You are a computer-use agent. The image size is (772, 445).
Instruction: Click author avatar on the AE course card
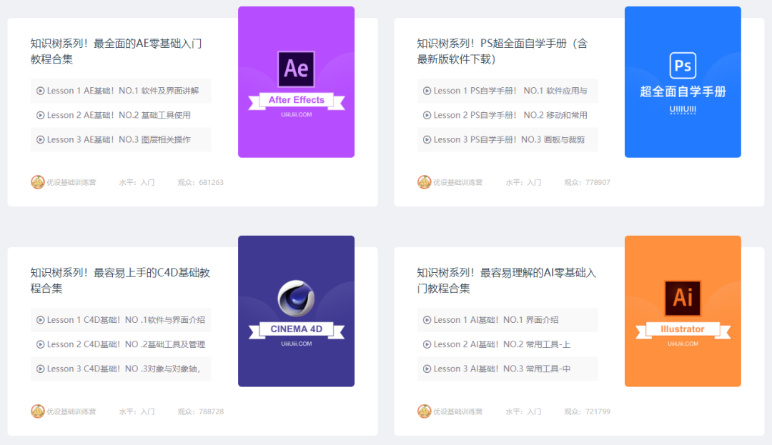point(37,182)
